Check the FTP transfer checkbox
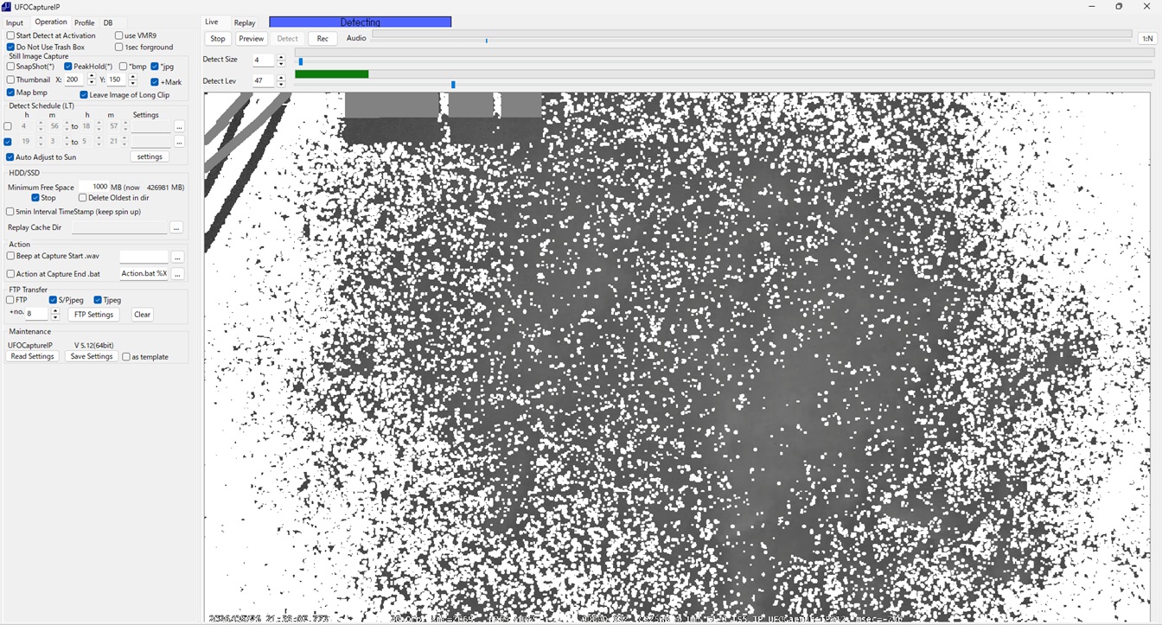The image size is (1162, 625). coord(10,300)
